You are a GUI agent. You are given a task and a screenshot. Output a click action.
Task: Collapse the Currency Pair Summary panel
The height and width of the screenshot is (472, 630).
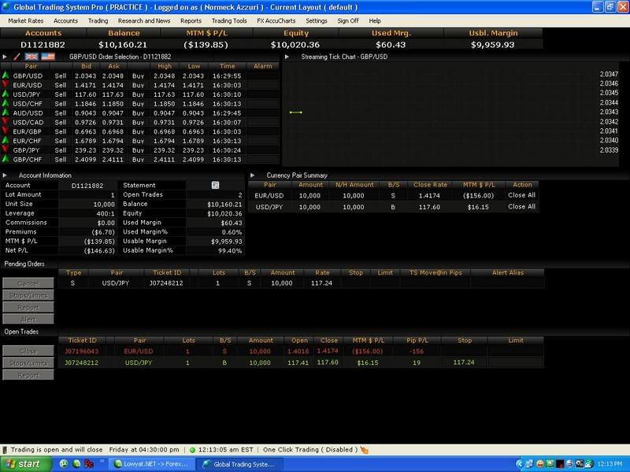252,175
